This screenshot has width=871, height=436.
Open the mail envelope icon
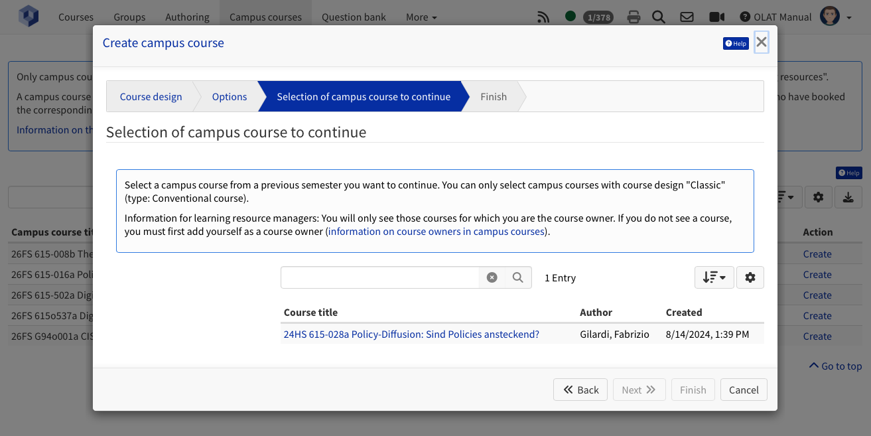click(687, 17)
